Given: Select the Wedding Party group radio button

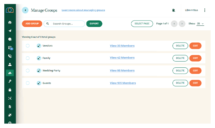Looking at the screenshot, I should pos(28,71).
